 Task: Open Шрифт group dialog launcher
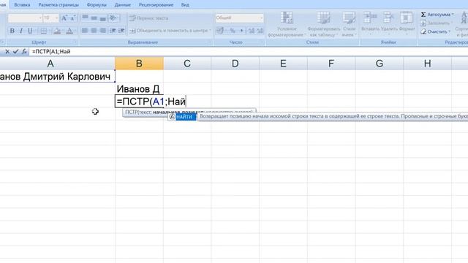tap(75, 42)
